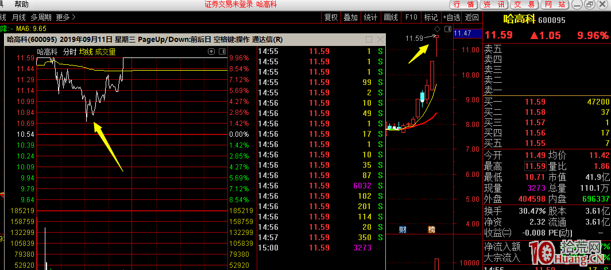Click the 卖一 ask row
This screenshot has width=611, height=270.
546,91
